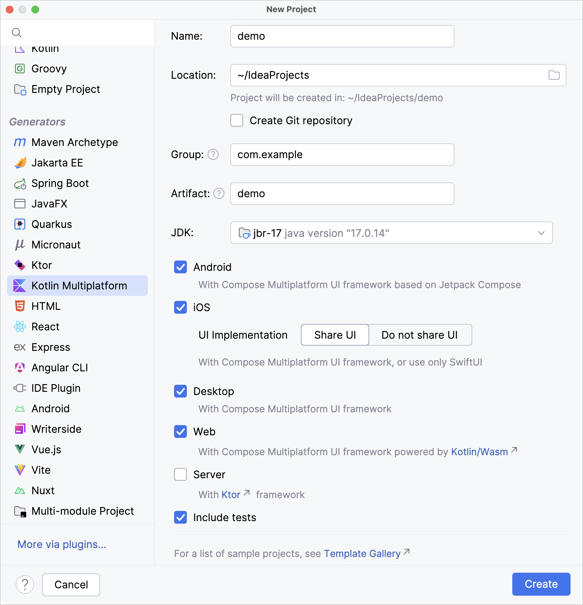The height and width of the screenshot is (605, 583).
Task: Open the Quarkus generator
Action: 52,224
